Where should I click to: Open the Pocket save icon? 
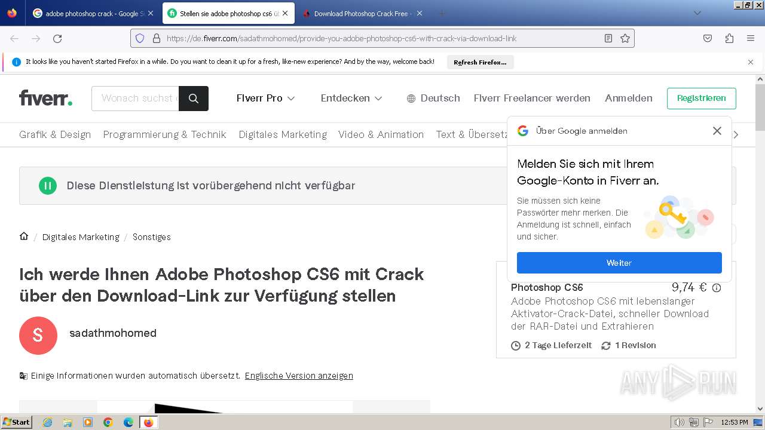pyautogui.click(x=708, y=38)
